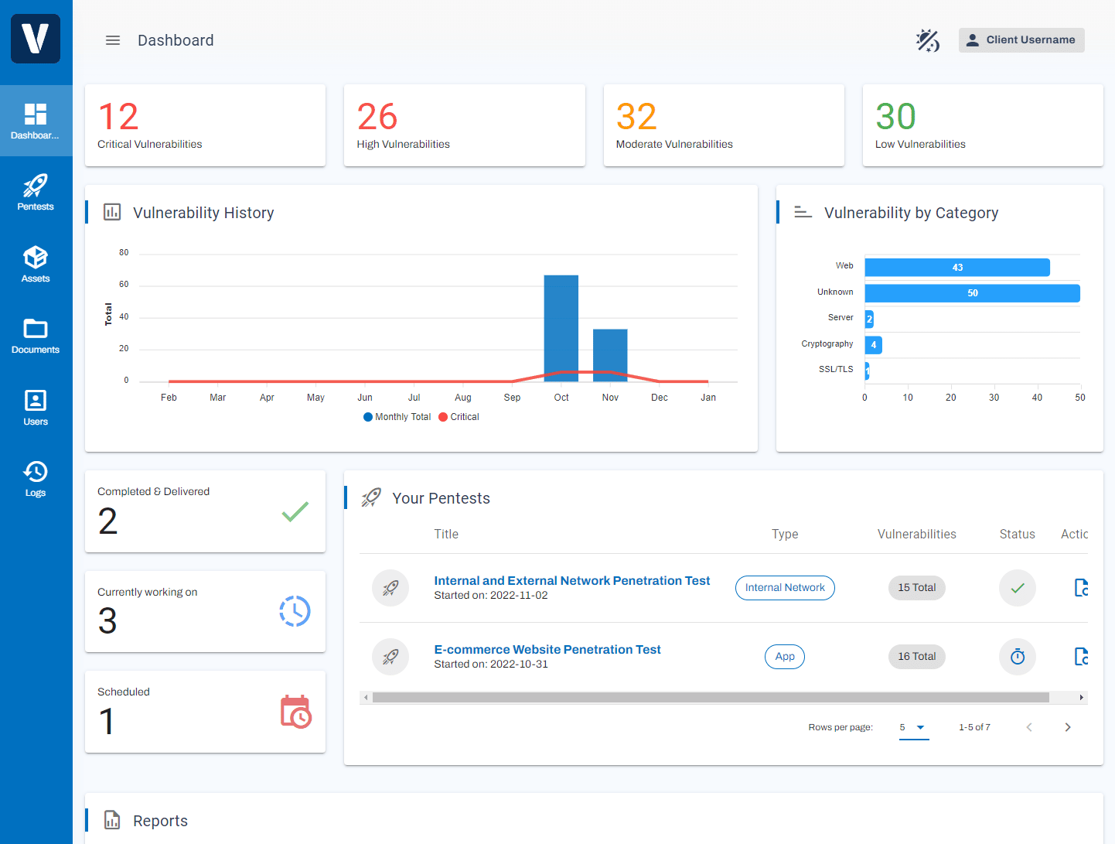The width and height of the screenshot is (1115, 844).
Task: Navigate to the Users page
Action: 36,408
